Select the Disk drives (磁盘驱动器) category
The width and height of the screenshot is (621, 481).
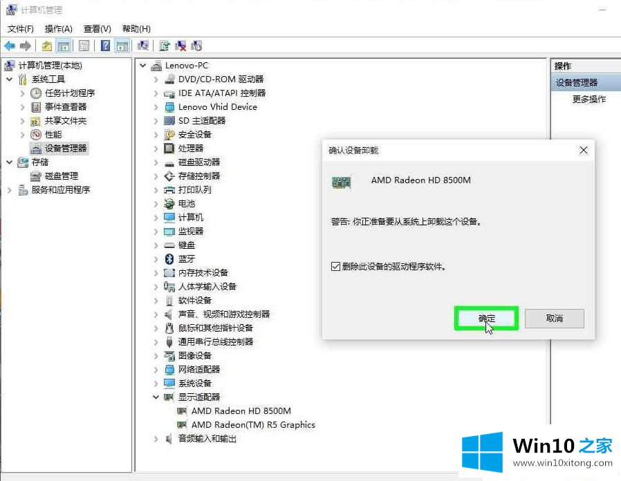[198, 162]
